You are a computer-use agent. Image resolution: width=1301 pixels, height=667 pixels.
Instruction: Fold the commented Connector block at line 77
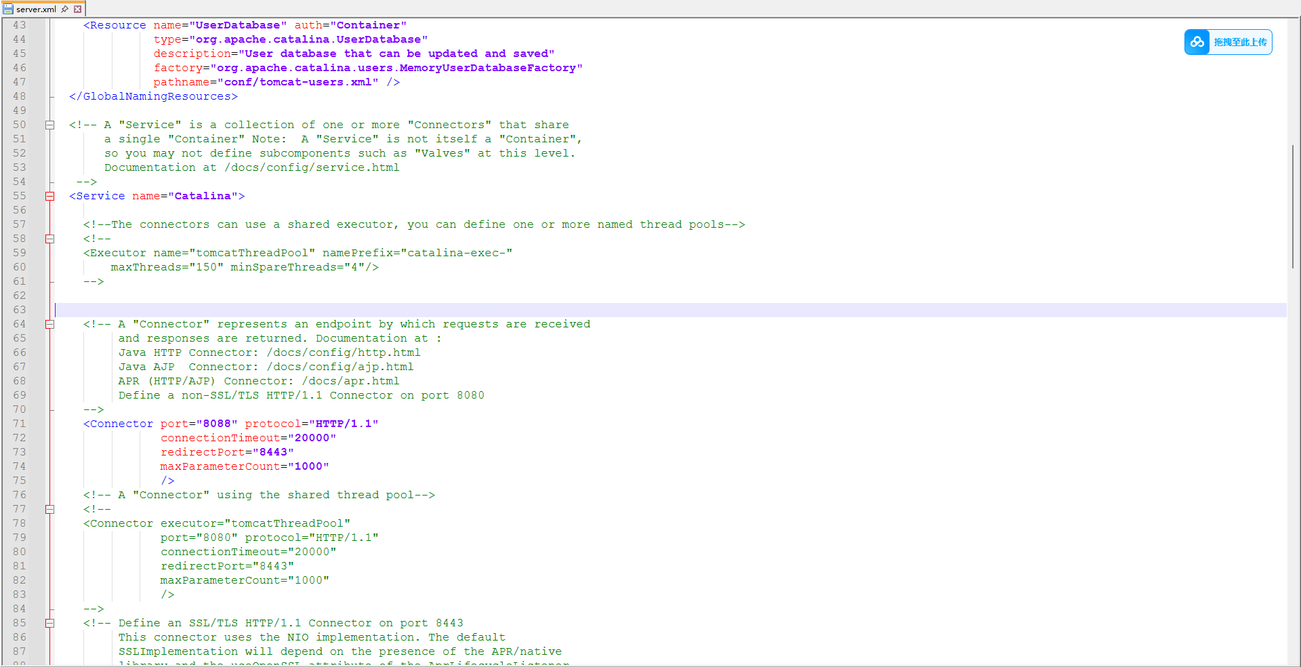click(49, 509)
